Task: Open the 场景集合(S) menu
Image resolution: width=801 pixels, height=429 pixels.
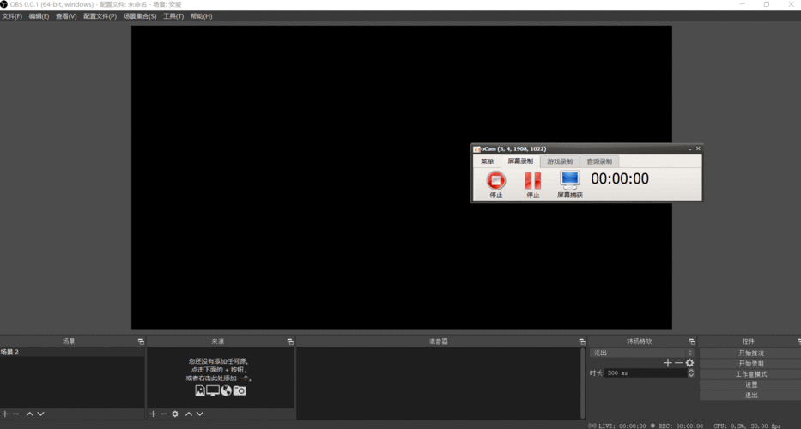Action: coord(139,16)
